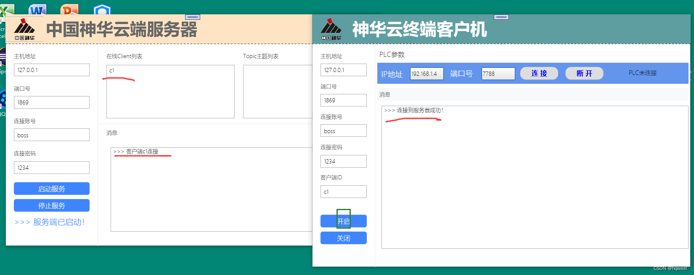Click 启动服务 button in server window
Screen dimensions: 694x275
pyautogui.click(x=52, y=189)
